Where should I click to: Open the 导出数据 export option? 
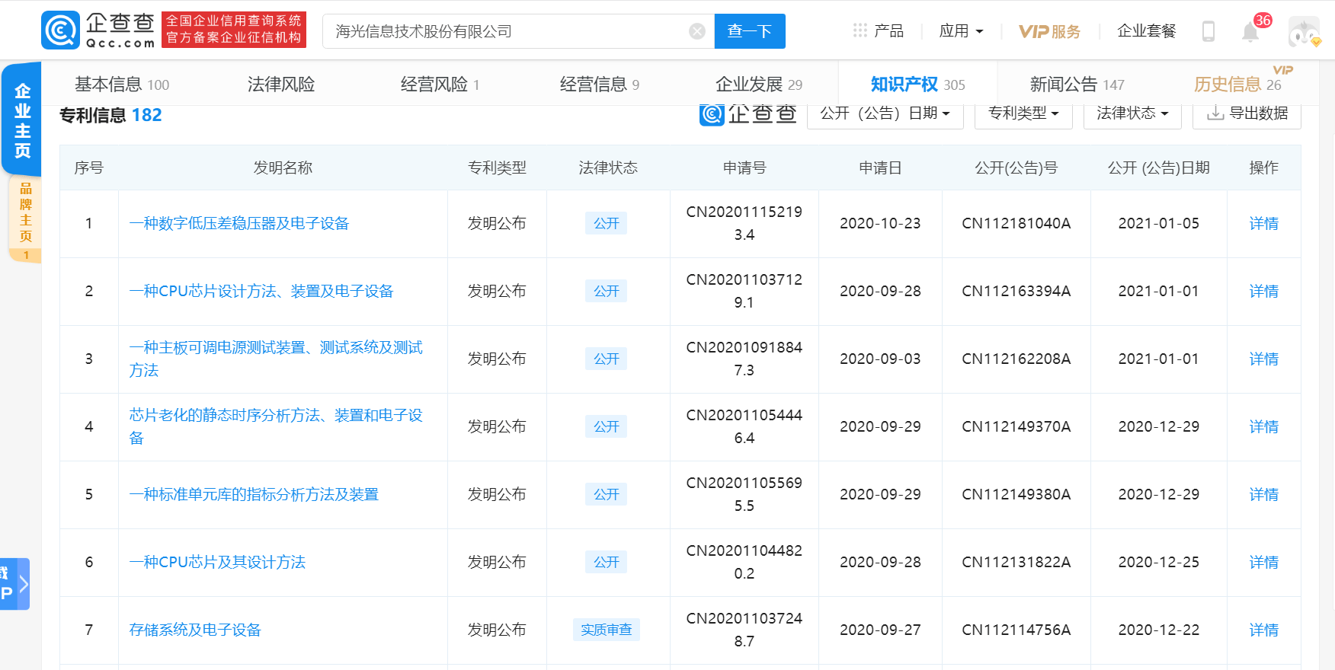[1247, 113]
